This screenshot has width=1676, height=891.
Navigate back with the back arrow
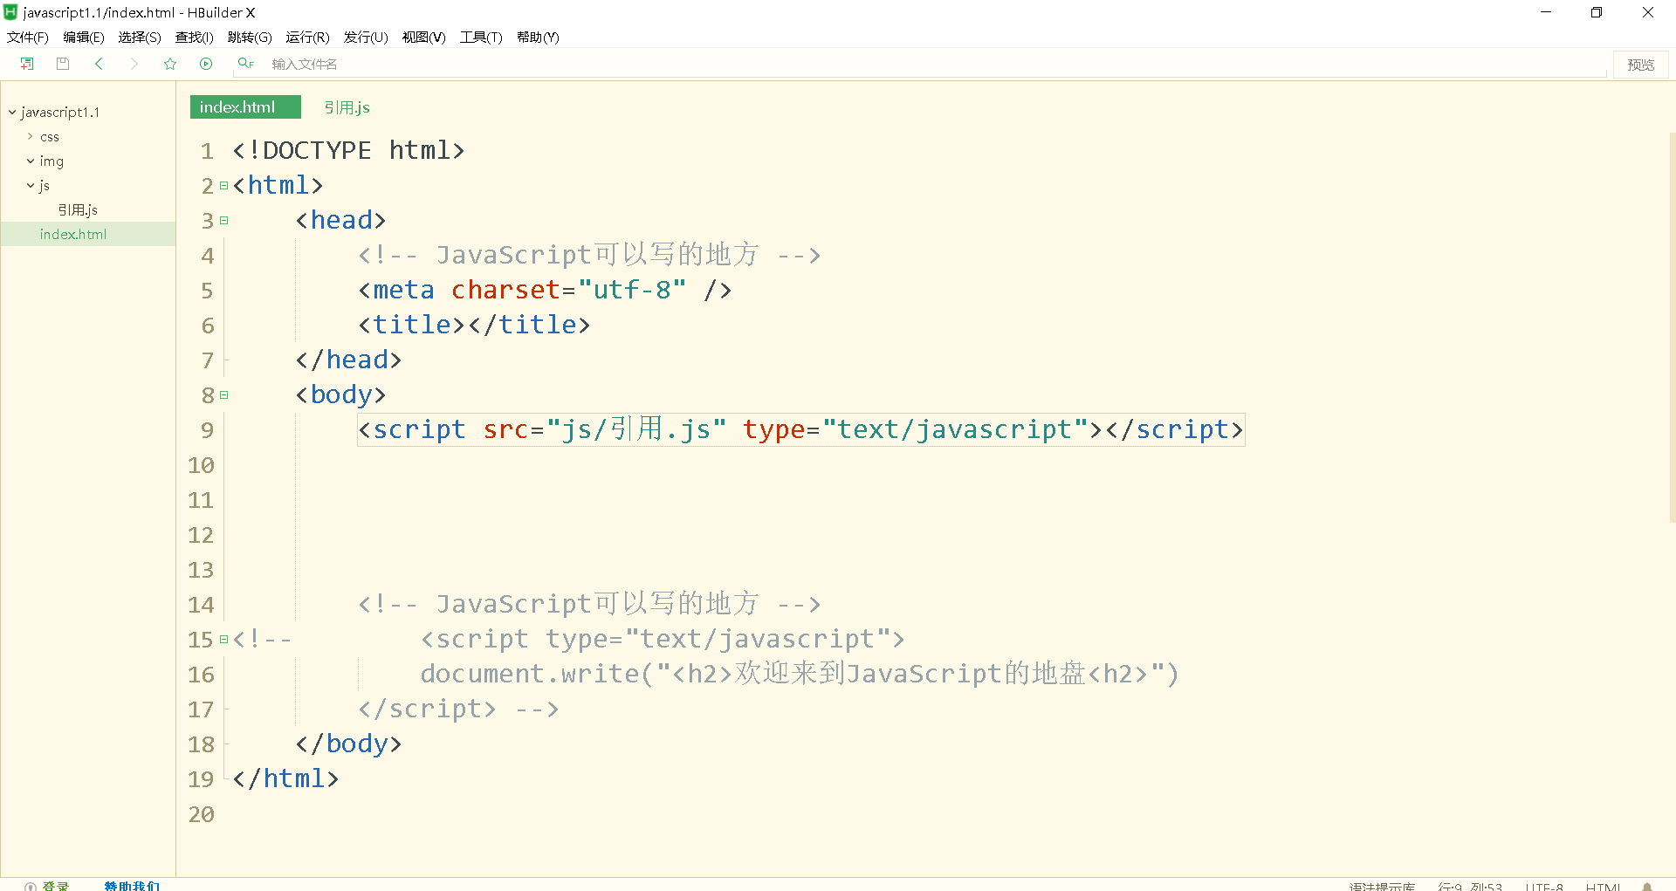[99, 63]
